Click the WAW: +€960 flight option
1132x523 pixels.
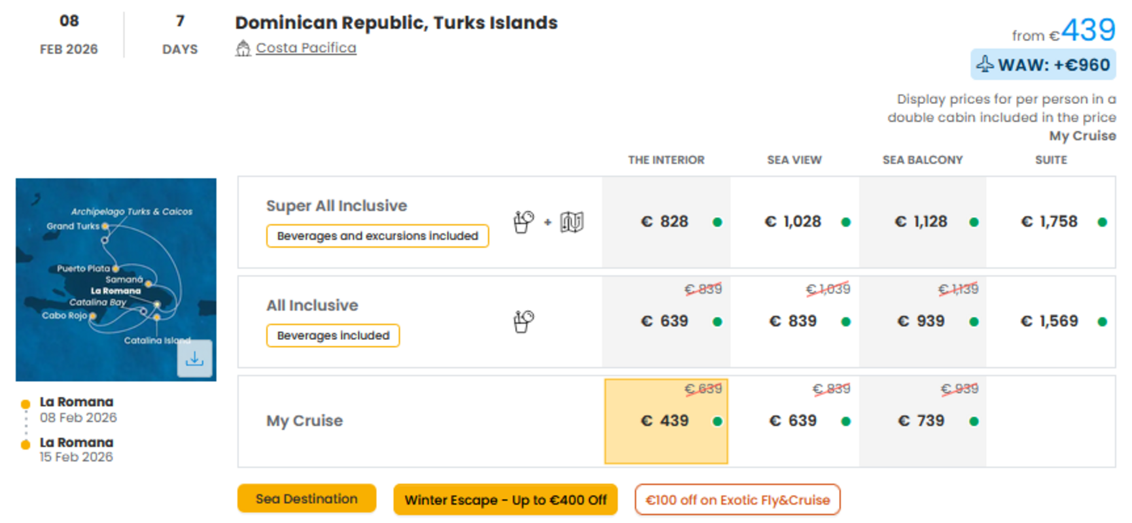1043,65
